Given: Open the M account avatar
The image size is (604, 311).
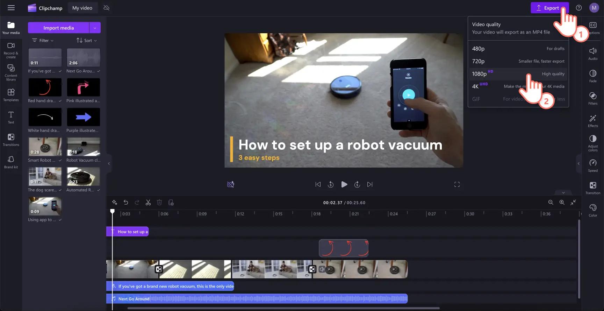Looking at the screenshot, I should point(594,8).
